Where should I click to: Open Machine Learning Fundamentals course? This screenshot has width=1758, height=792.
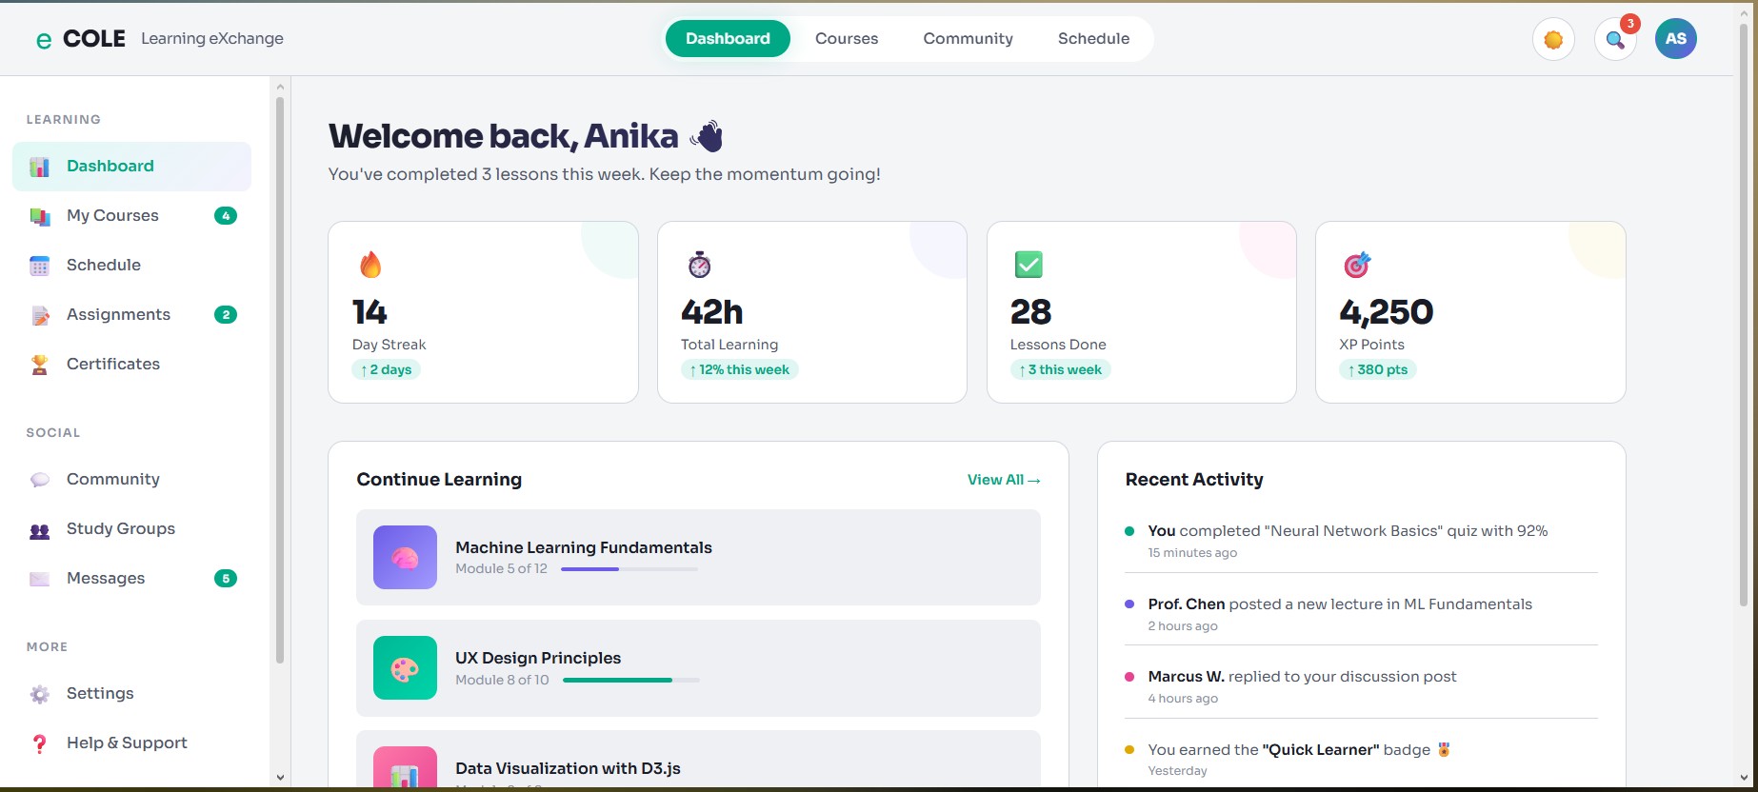[x=698, y=558]
